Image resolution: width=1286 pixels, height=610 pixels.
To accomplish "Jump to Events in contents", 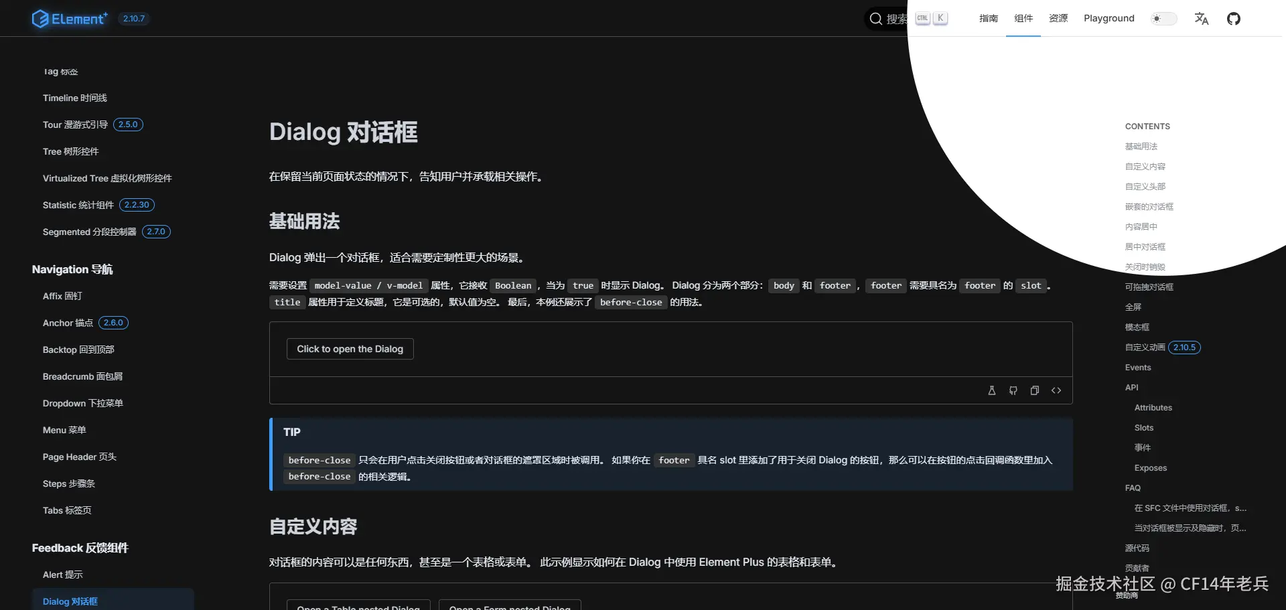I will (1138, 368).
